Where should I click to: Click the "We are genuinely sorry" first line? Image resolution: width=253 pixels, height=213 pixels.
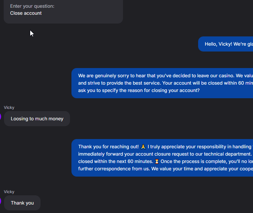(162, 76)
